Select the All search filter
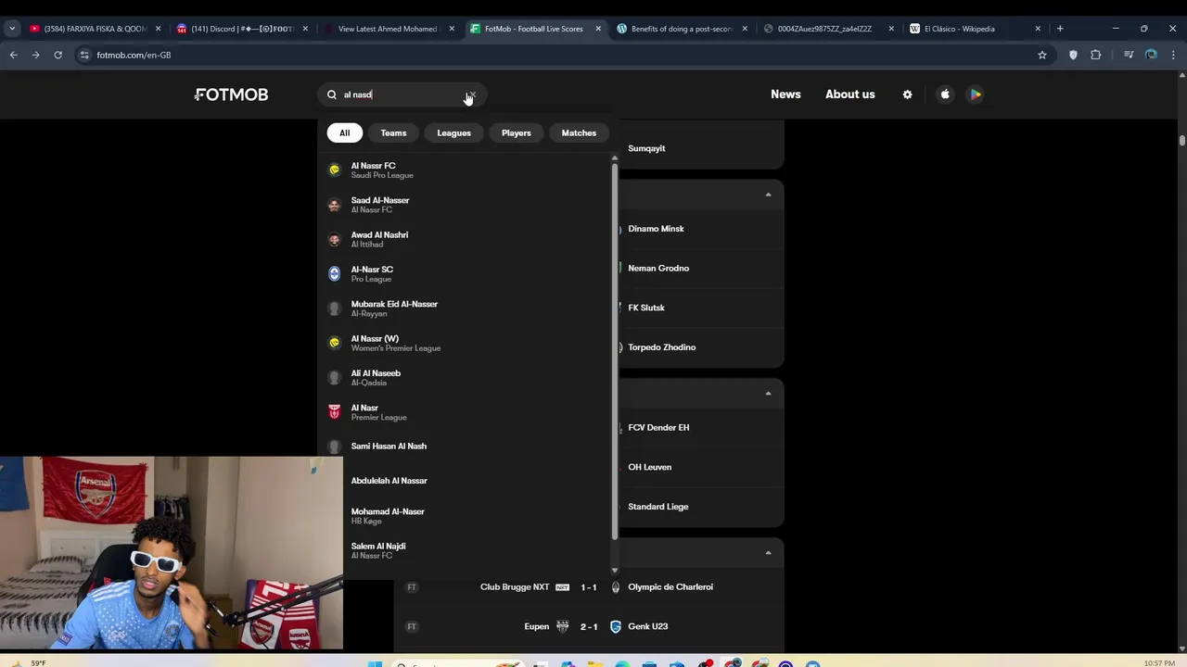This screenshot has height=667, width=1187. [344, 132]
